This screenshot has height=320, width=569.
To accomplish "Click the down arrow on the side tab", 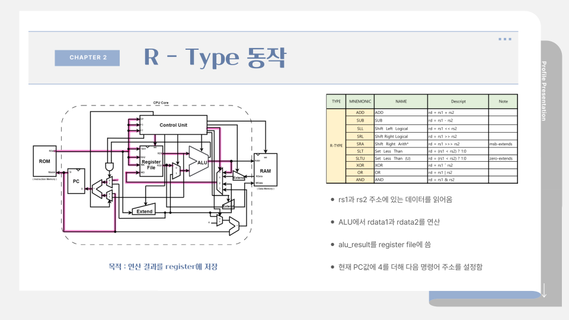I will (544, 290).
